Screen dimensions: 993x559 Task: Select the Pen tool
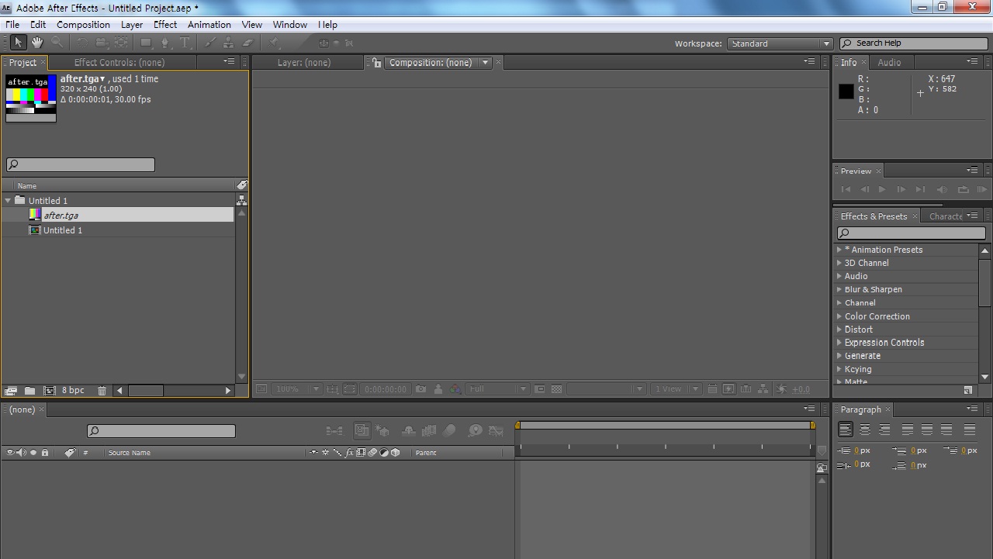[x=164, y=43]
